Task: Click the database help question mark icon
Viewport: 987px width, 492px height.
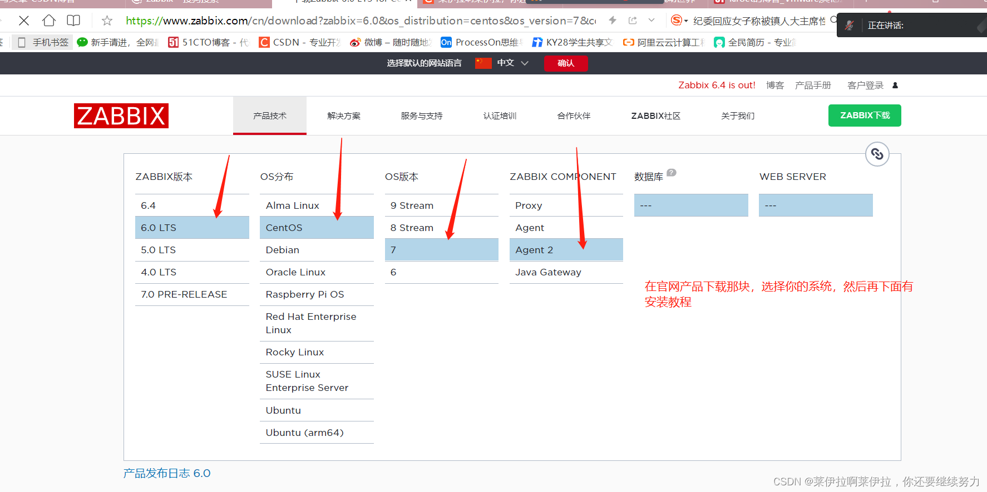Action: 672,173
